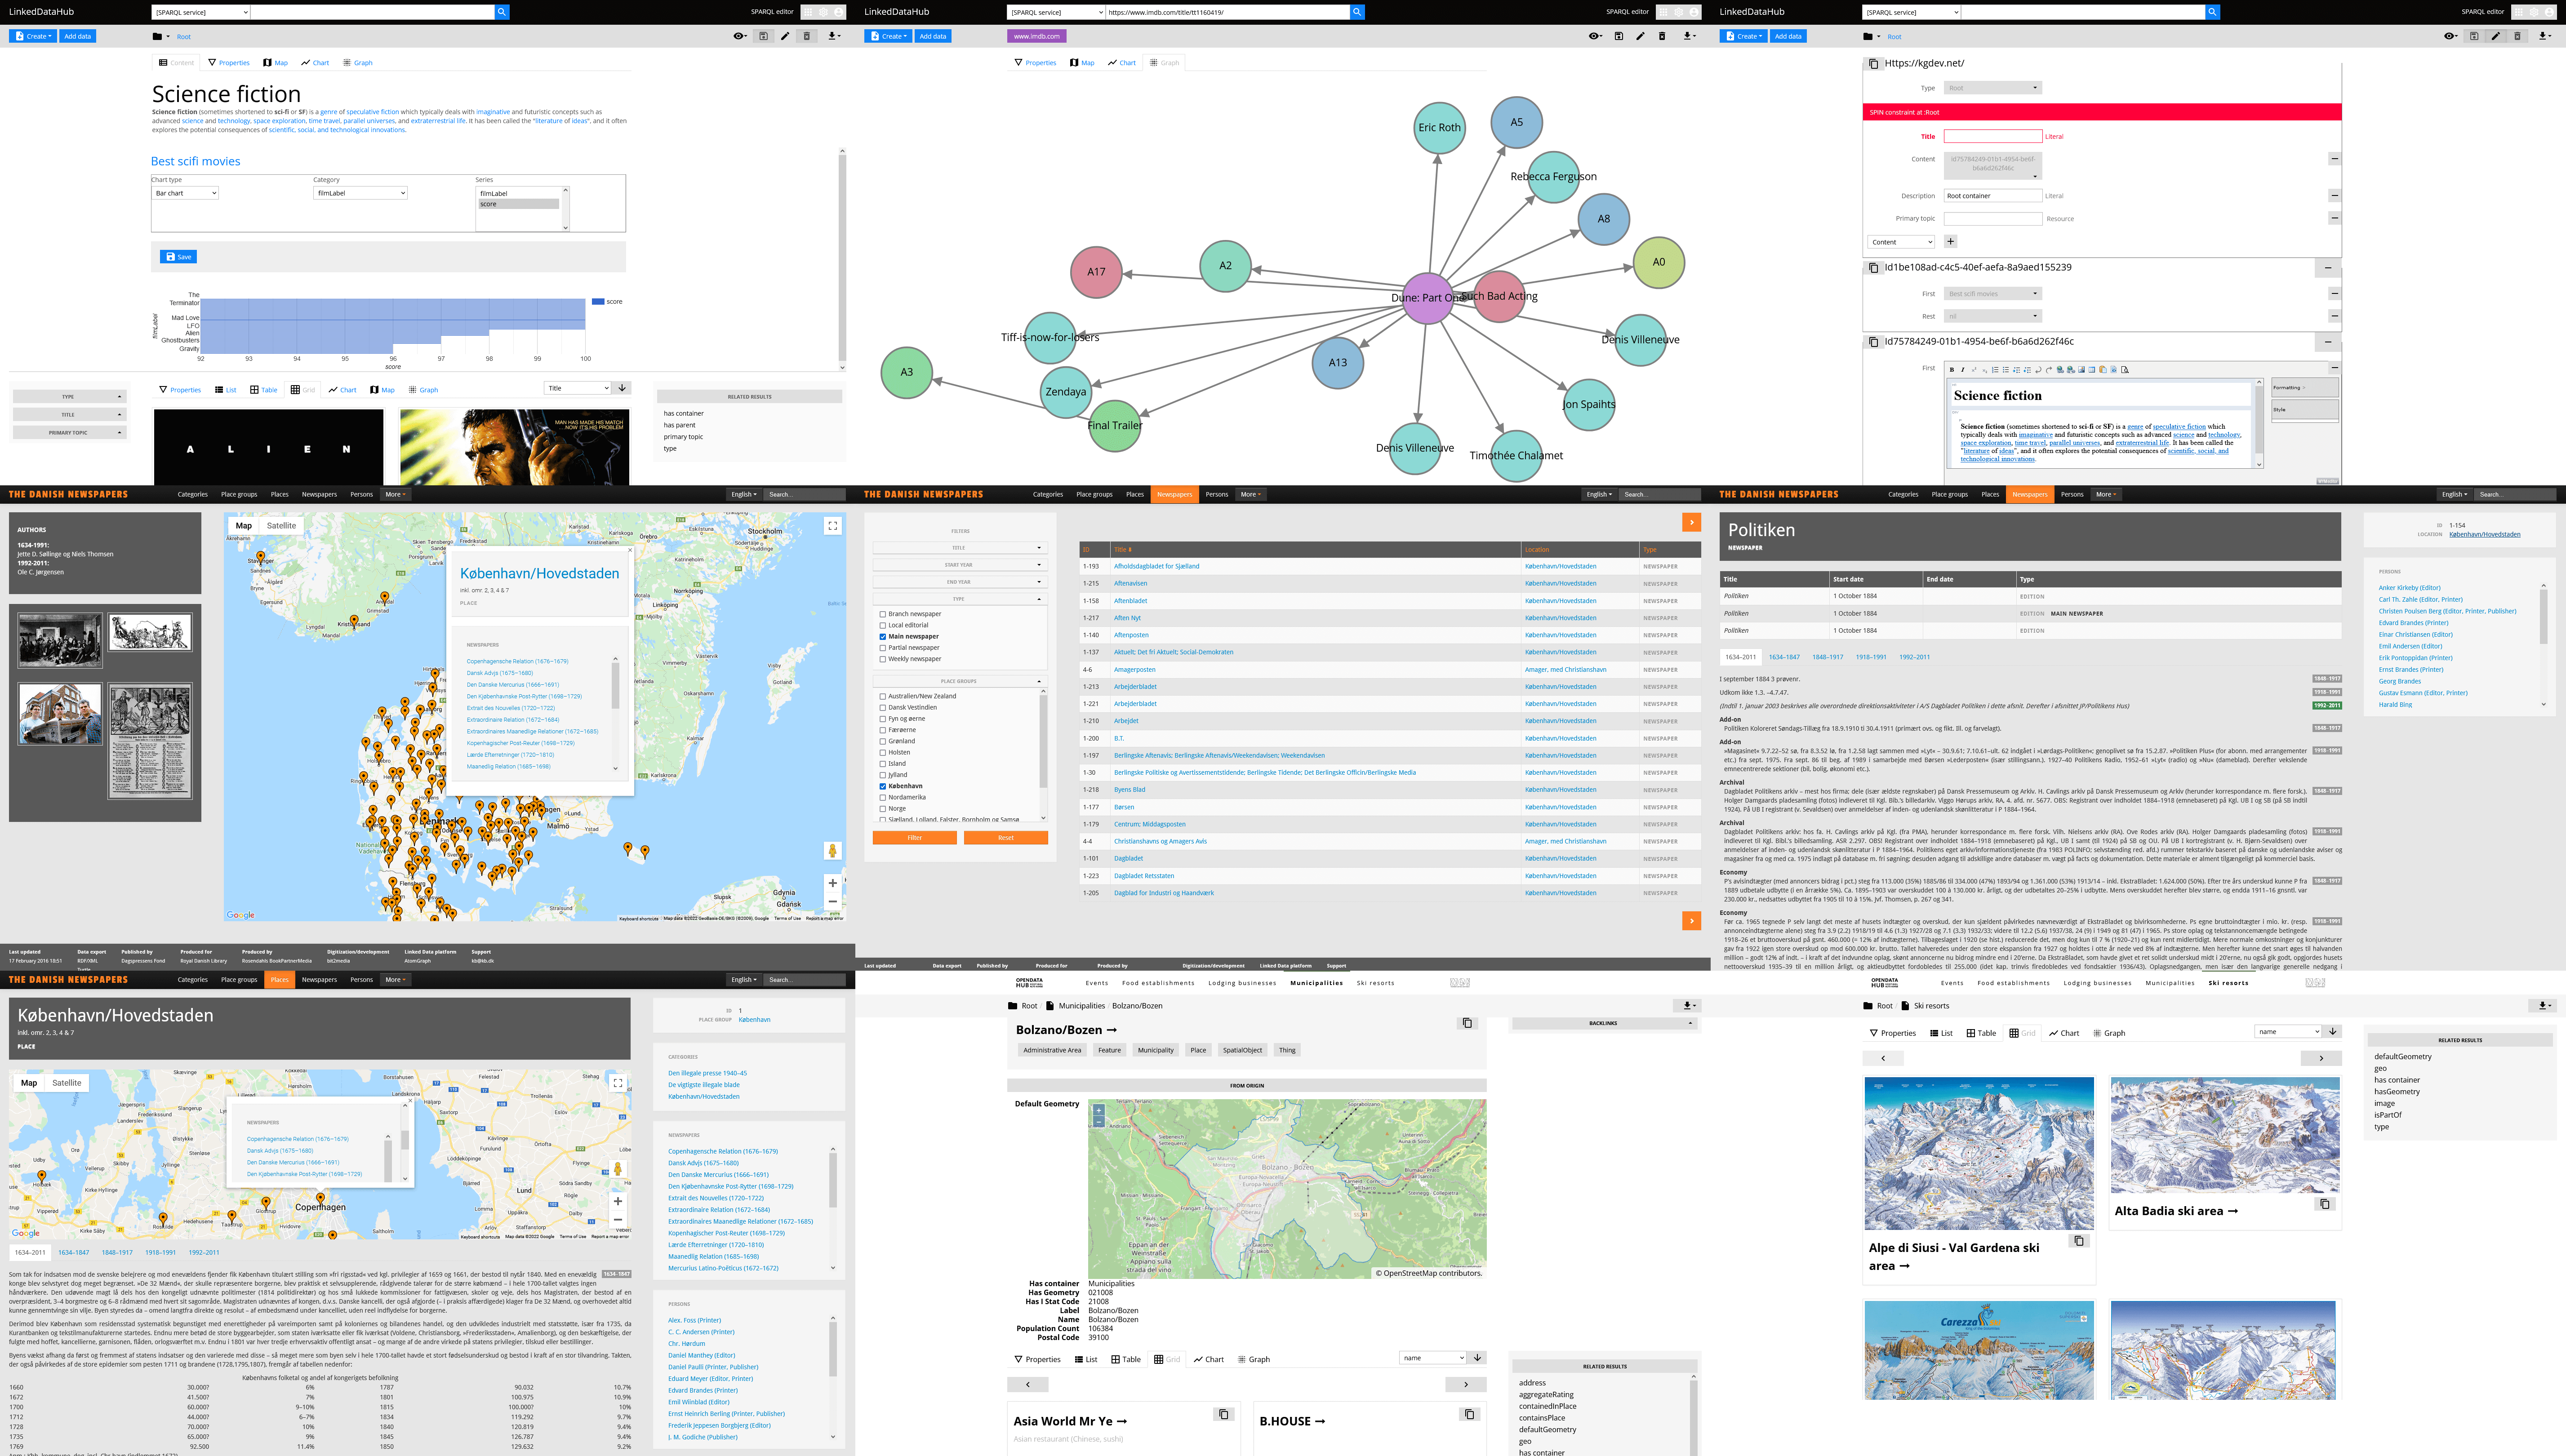This screenshot has width=2566, height=1456.
Task: Open Aftenposten link in newspapers table
Action: point(1131,635)
